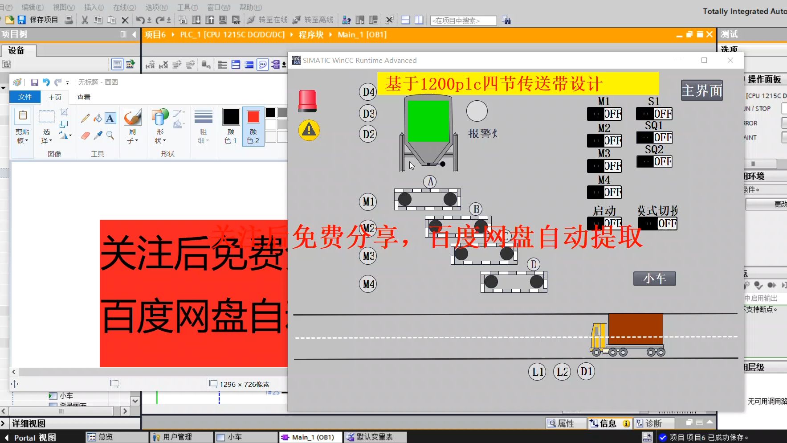Click the 主界面 button in WinCC
This screenshot has height=443, width=787.
click(702, 90)
